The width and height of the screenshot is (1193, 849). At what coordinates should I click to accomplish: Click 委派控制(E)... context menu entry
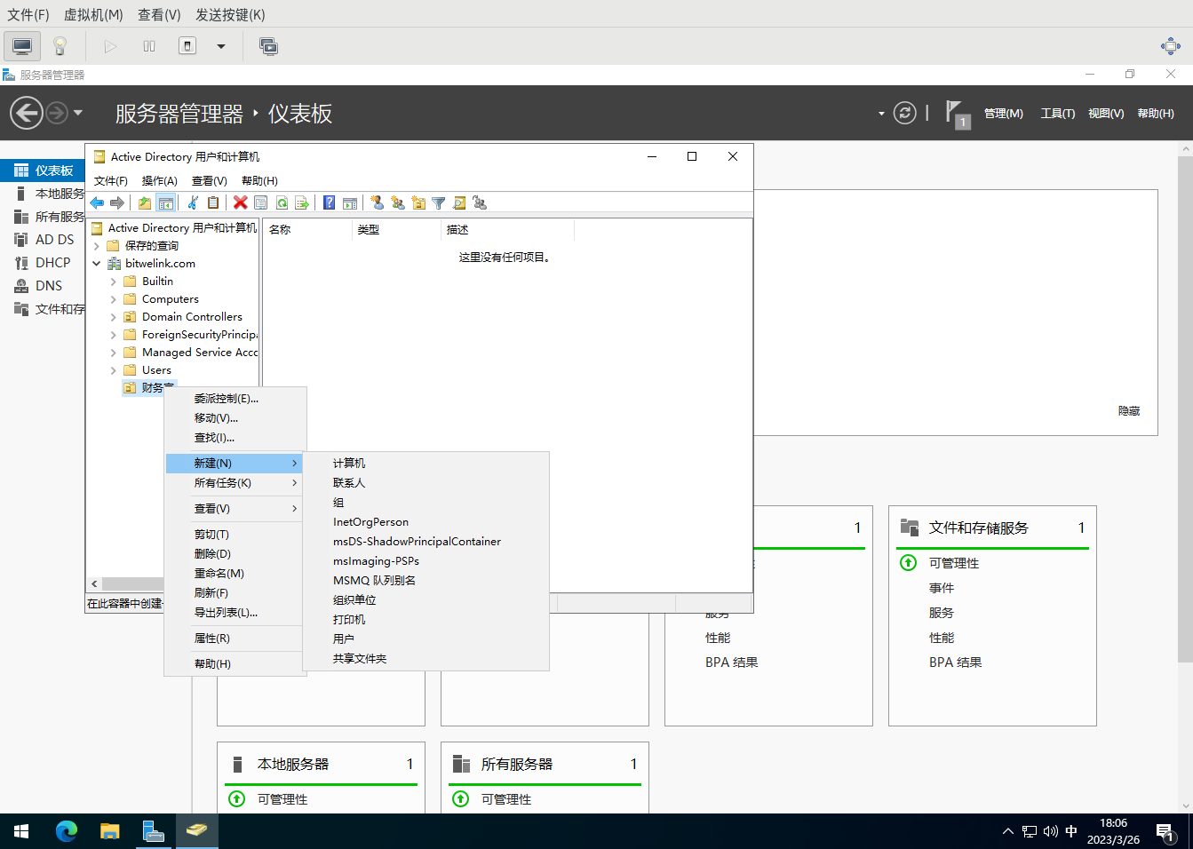227,399
